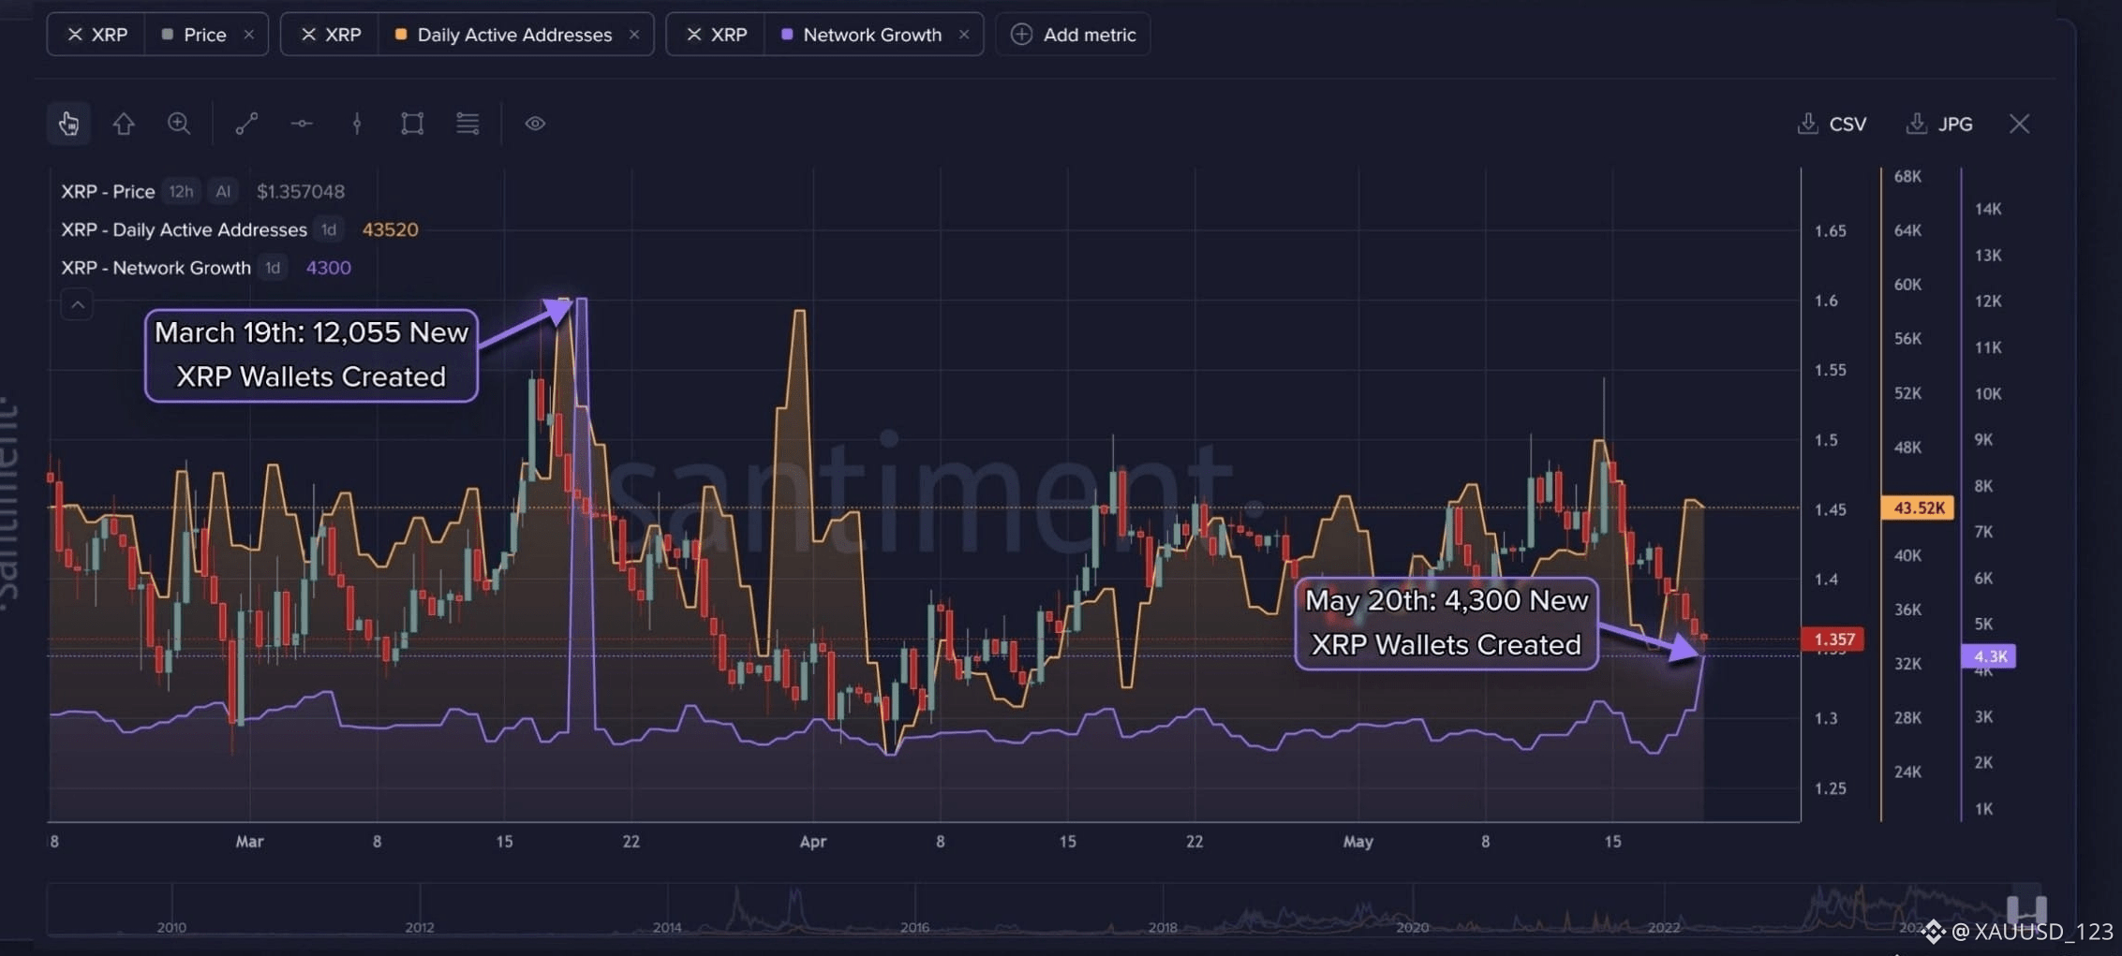Pick the diagonal line drawing tool
The image size is (2122, 956).
click(x=246, y=124)
